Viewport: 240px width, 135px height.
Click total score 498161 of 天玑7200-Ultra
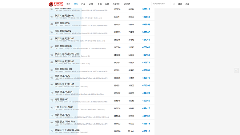pos(146,55)
